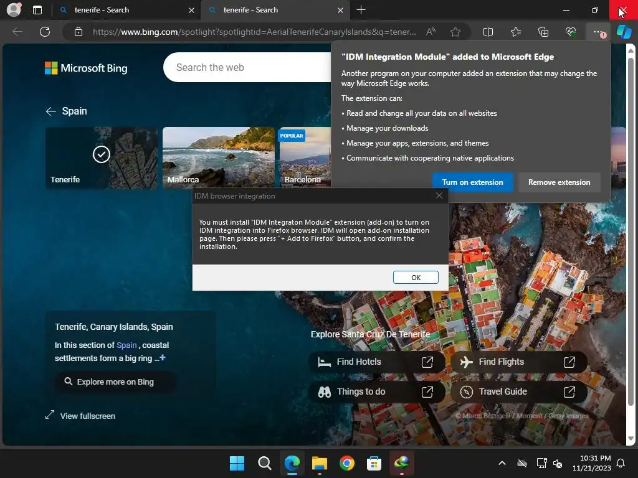Open Internet Download Manager taskbar icon
638x478 pixels.
coord(402,463)
